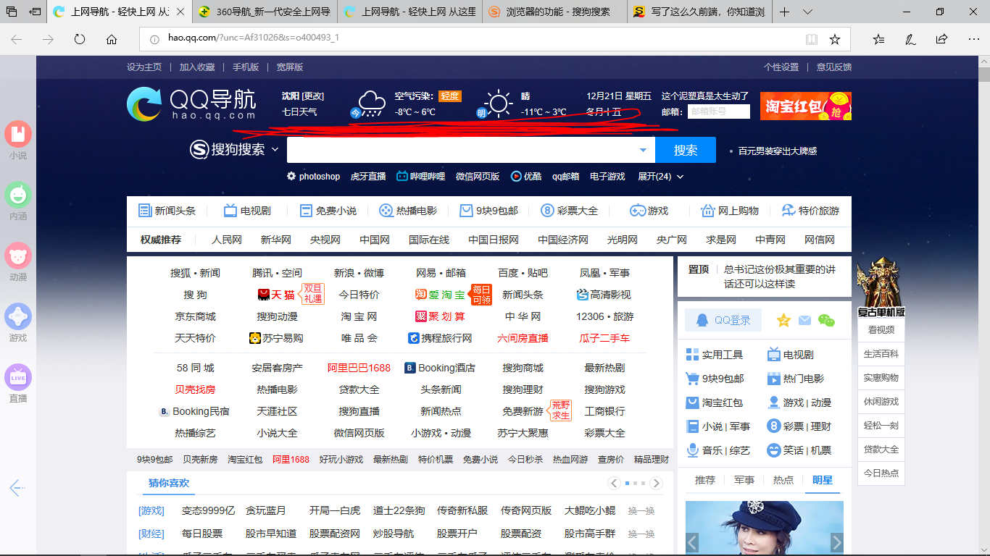990x556 pixels.
Task: Open the 小说 sidebar icon
Action: coord(18,134)
